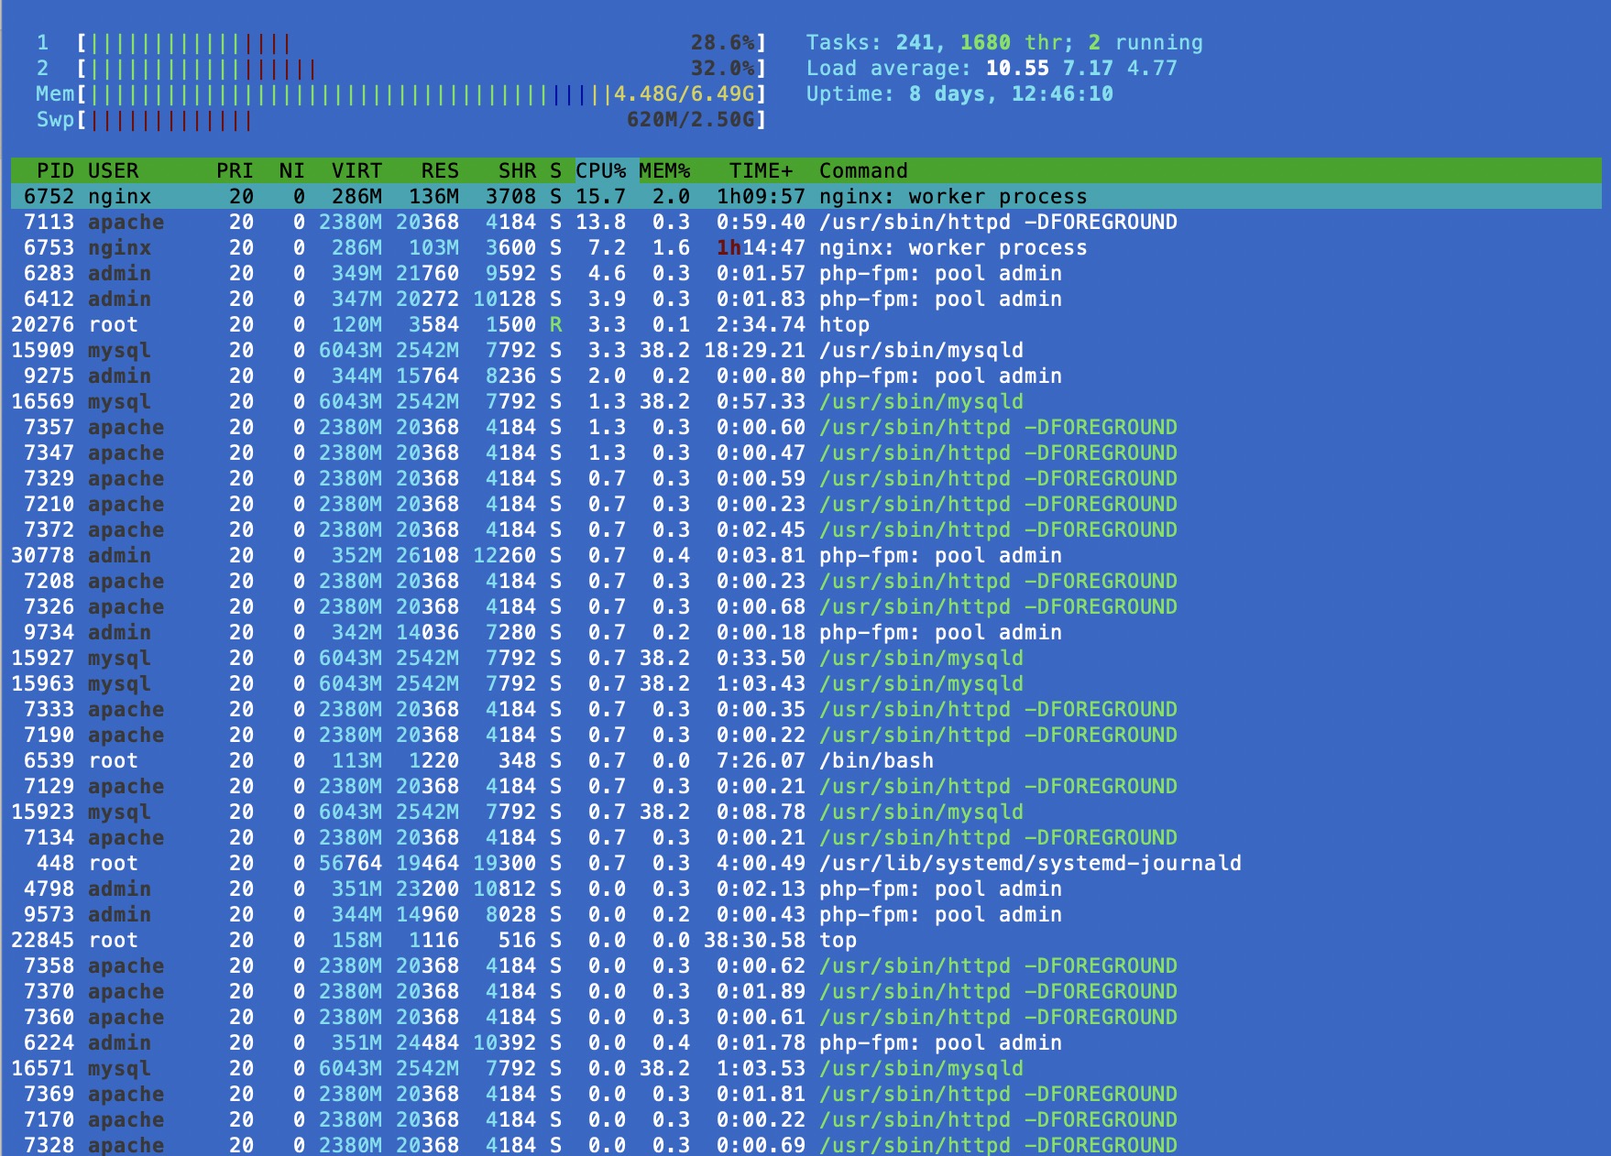Click the TIME+ column header
Screen dimensions: 1611x1156
click(x=761, y=171)
